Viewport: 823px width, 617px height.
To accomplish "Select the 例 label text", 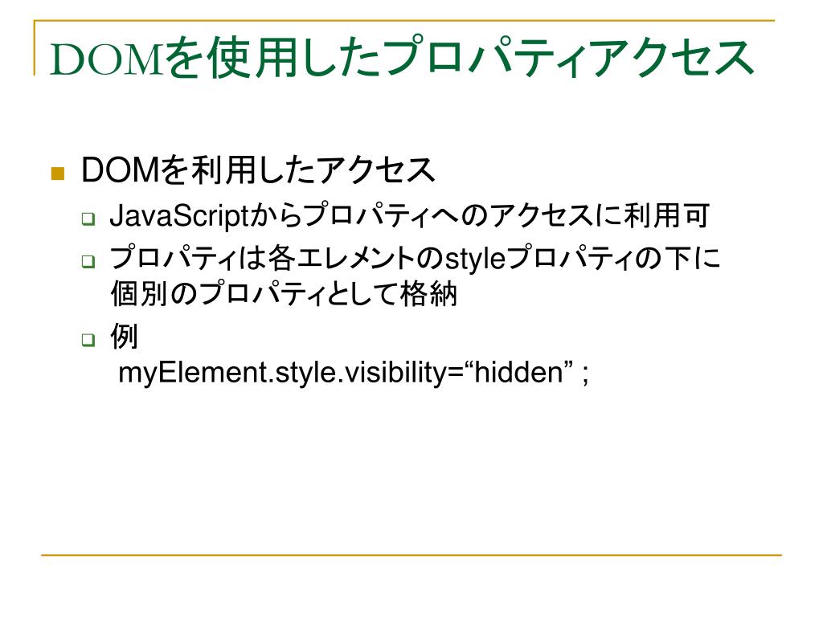I will 124,337.
